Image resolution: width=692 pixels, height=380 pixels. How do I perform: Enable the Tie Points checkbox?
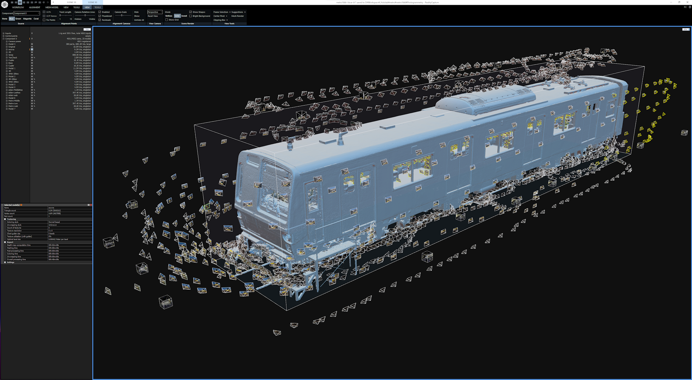[x=44, y=20]
